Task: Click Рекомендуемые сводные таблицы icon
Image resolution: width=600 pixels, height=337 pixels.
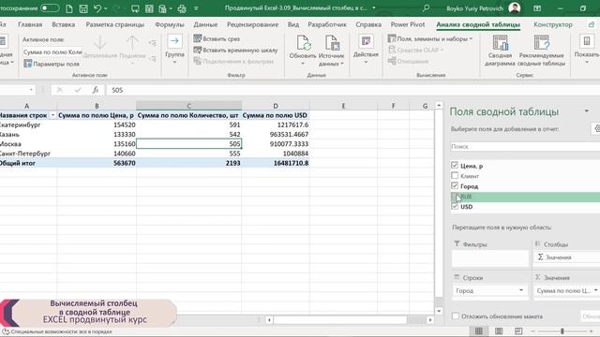Action: pos(541,43)
